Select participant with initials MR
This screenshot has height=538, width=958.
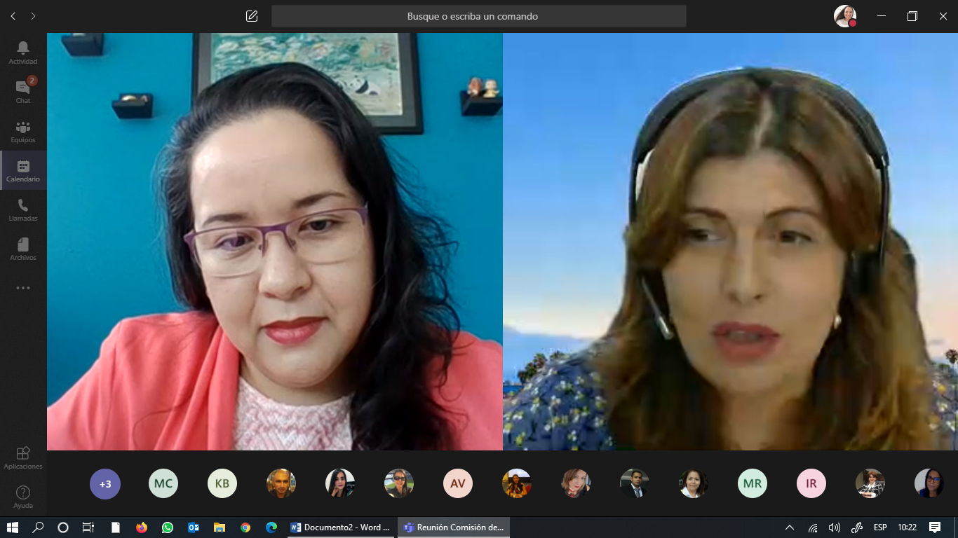click(753, 483)
